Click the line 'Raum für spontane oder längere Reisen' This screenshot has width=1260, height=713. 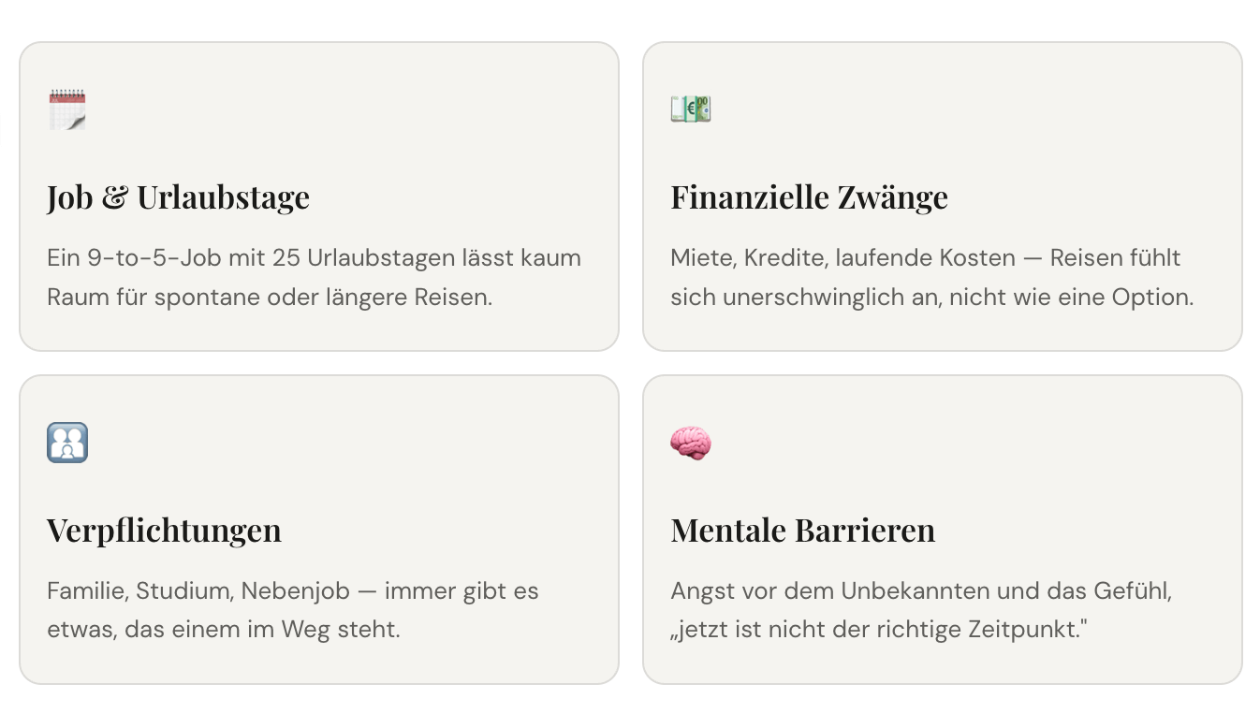tap(270, 298)
